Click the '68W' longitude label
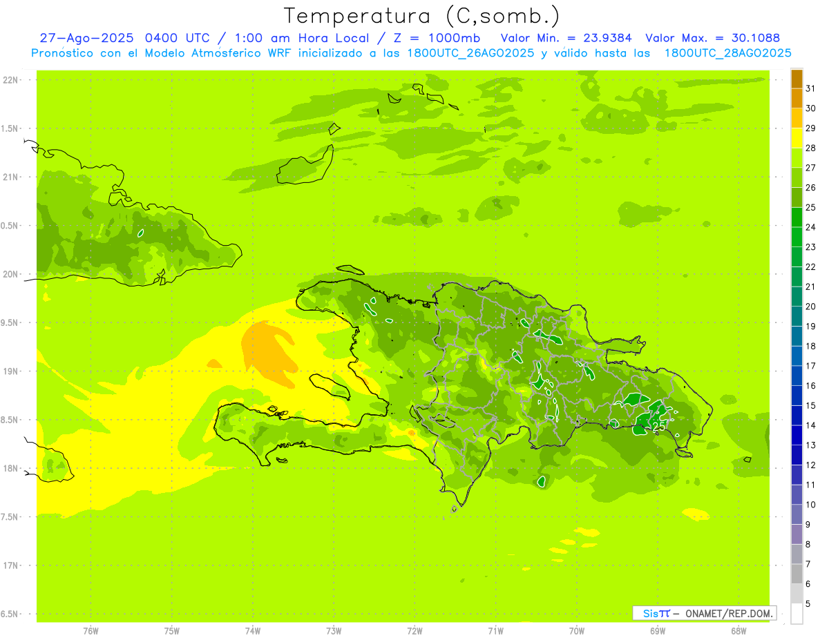This screenshot has width=829, height=640. pos(739,631)
